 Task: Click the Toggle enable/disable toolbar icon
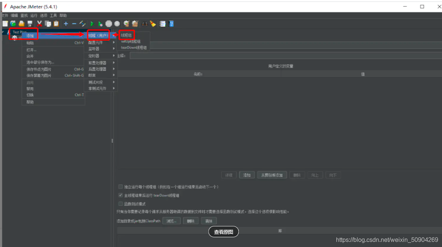[x=82, y=24]
